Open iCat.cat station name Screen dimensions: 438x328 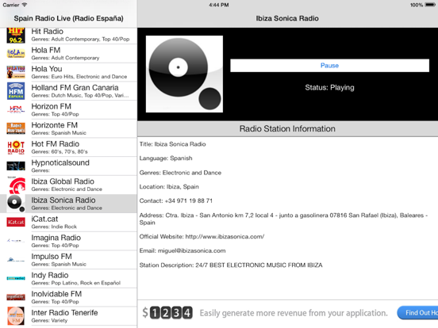(x=44, y=219)
